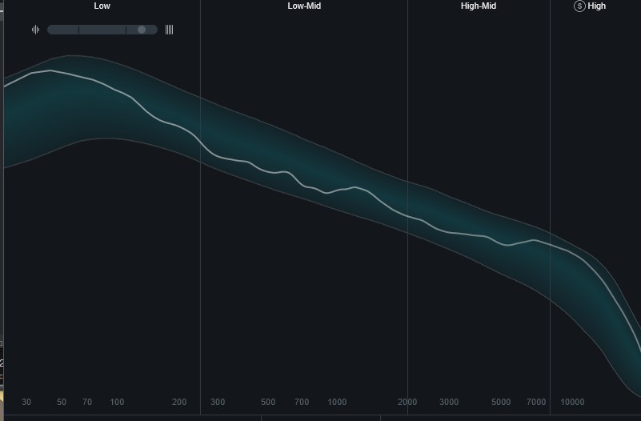The image size is (641, 421).
Task: Click the round slider handle under Low
Action: tap(142, 30)
